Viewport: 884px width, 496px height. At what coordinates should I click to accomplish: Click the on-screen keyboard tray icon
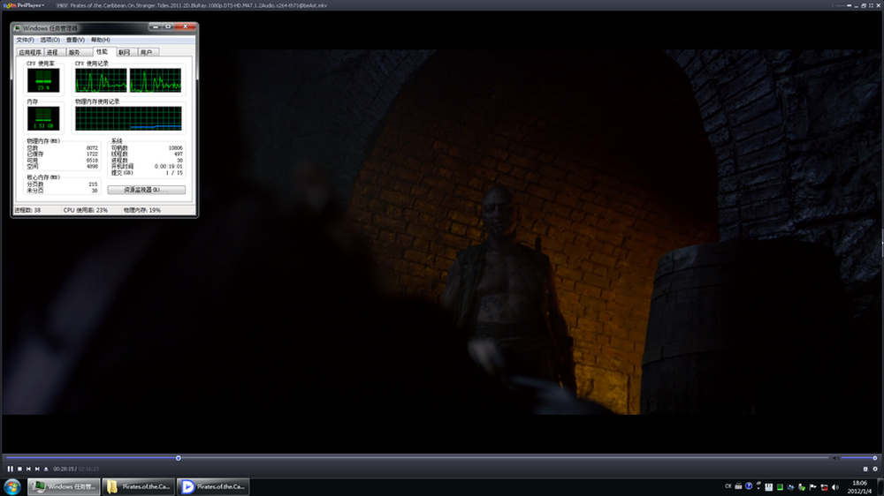(738, 486)
